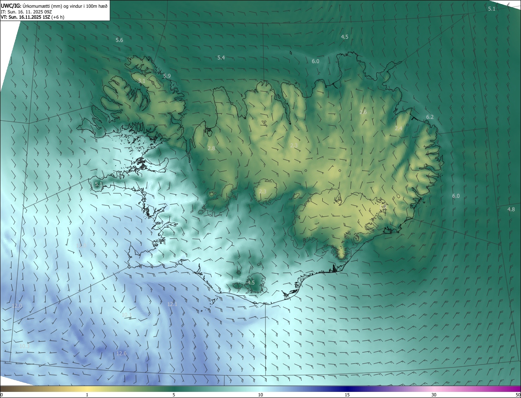Click the 2.4 value label on the map
Viewport: 521px width, 398px height.
coord(398,128)
